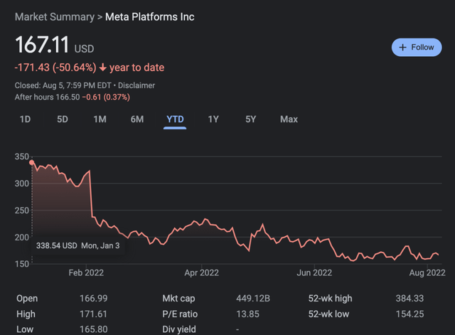The height and width of the screenshot is (335, 455).
Task: Click the down arrow next to year to date
Action: point(103,68)
